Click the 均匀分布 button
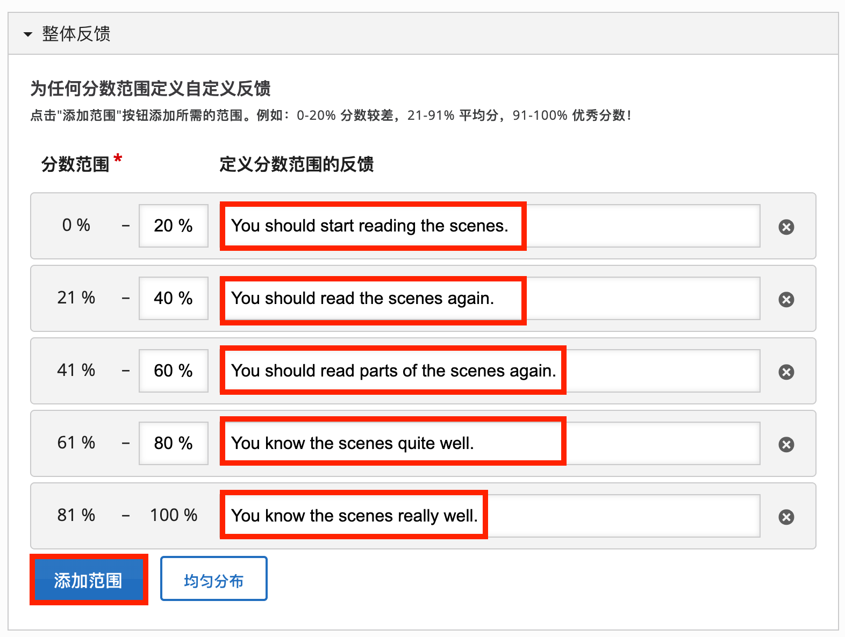 (213, 579)
